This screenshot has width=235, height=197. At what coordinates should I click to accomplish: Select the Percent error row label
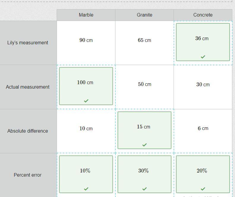28,175
